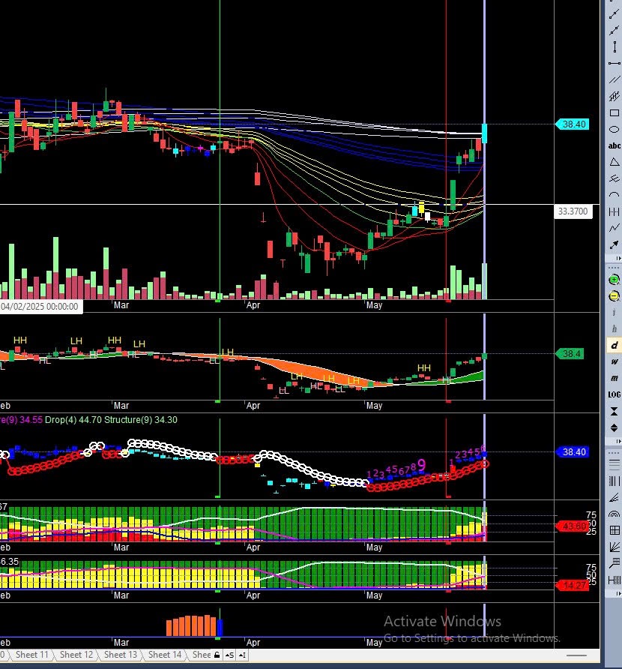Click the lock icon beside sheet tabs
The image size is (622, 669).
click(217, 655)
